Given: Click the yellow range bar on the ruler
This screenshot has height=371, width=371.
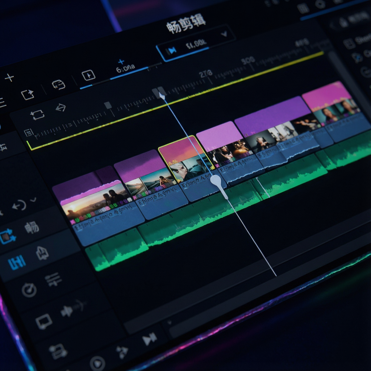Looking at the screenshot, I should (175, 101).
